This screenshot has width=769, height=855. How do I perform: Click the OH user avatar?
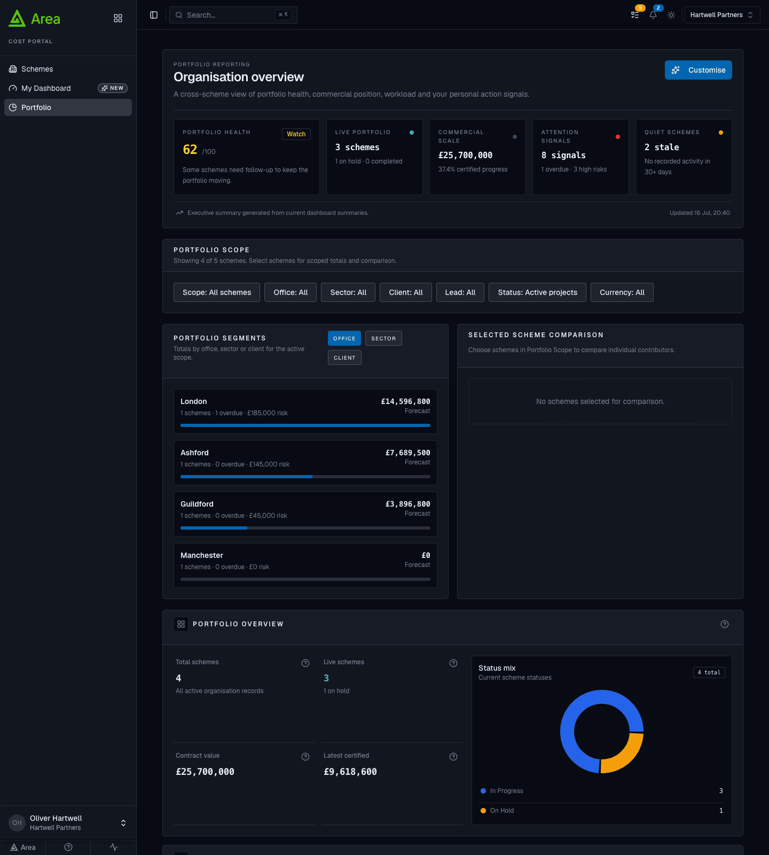tap(17, 823)
